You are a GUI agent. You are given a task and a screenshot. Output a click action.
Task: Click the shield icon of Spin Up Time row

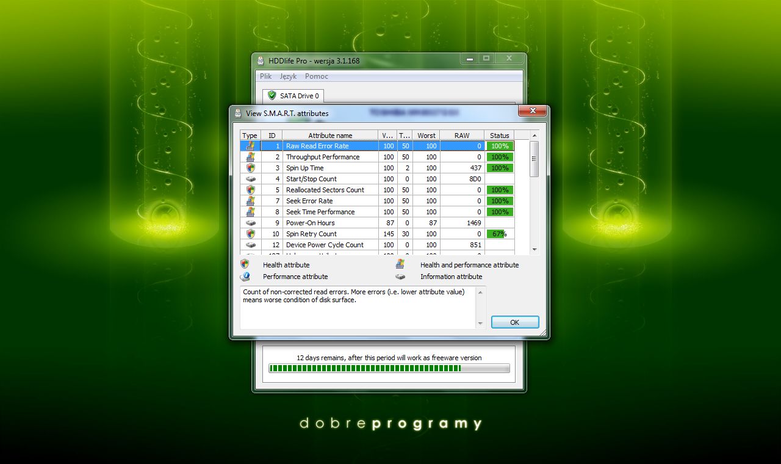point(250,168)
